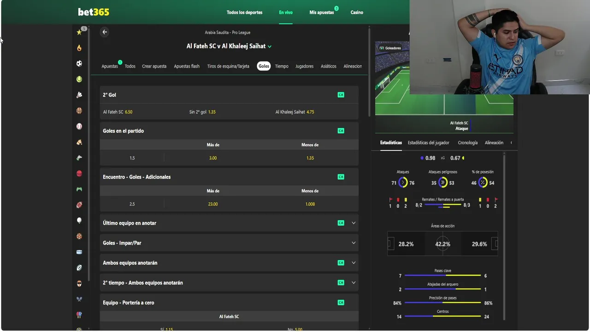Switch to En vivo in top navigation
Screen dimensions: 590x332
(286, 12)
